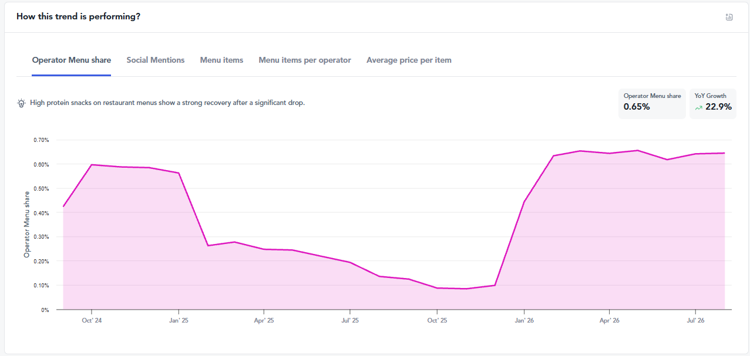Click the 0.30% y-axis label

[41, 237]
